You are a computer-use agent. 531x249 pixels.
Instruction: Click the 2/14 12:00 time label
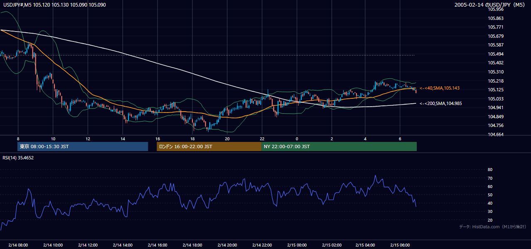tap(88, 245)
